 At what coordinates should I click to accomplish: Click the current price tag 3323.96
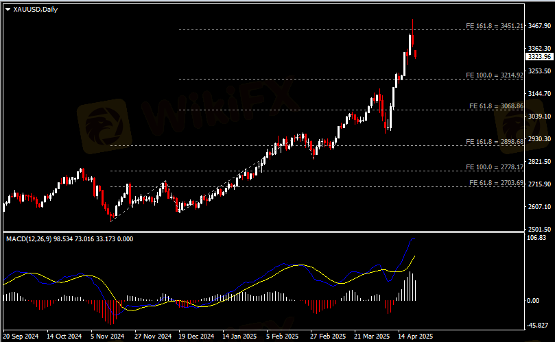point(539,57)
